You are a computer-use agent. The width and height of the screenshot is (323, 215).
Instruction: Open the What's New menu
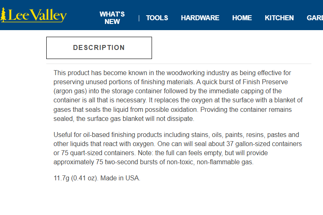pos(112,18)
